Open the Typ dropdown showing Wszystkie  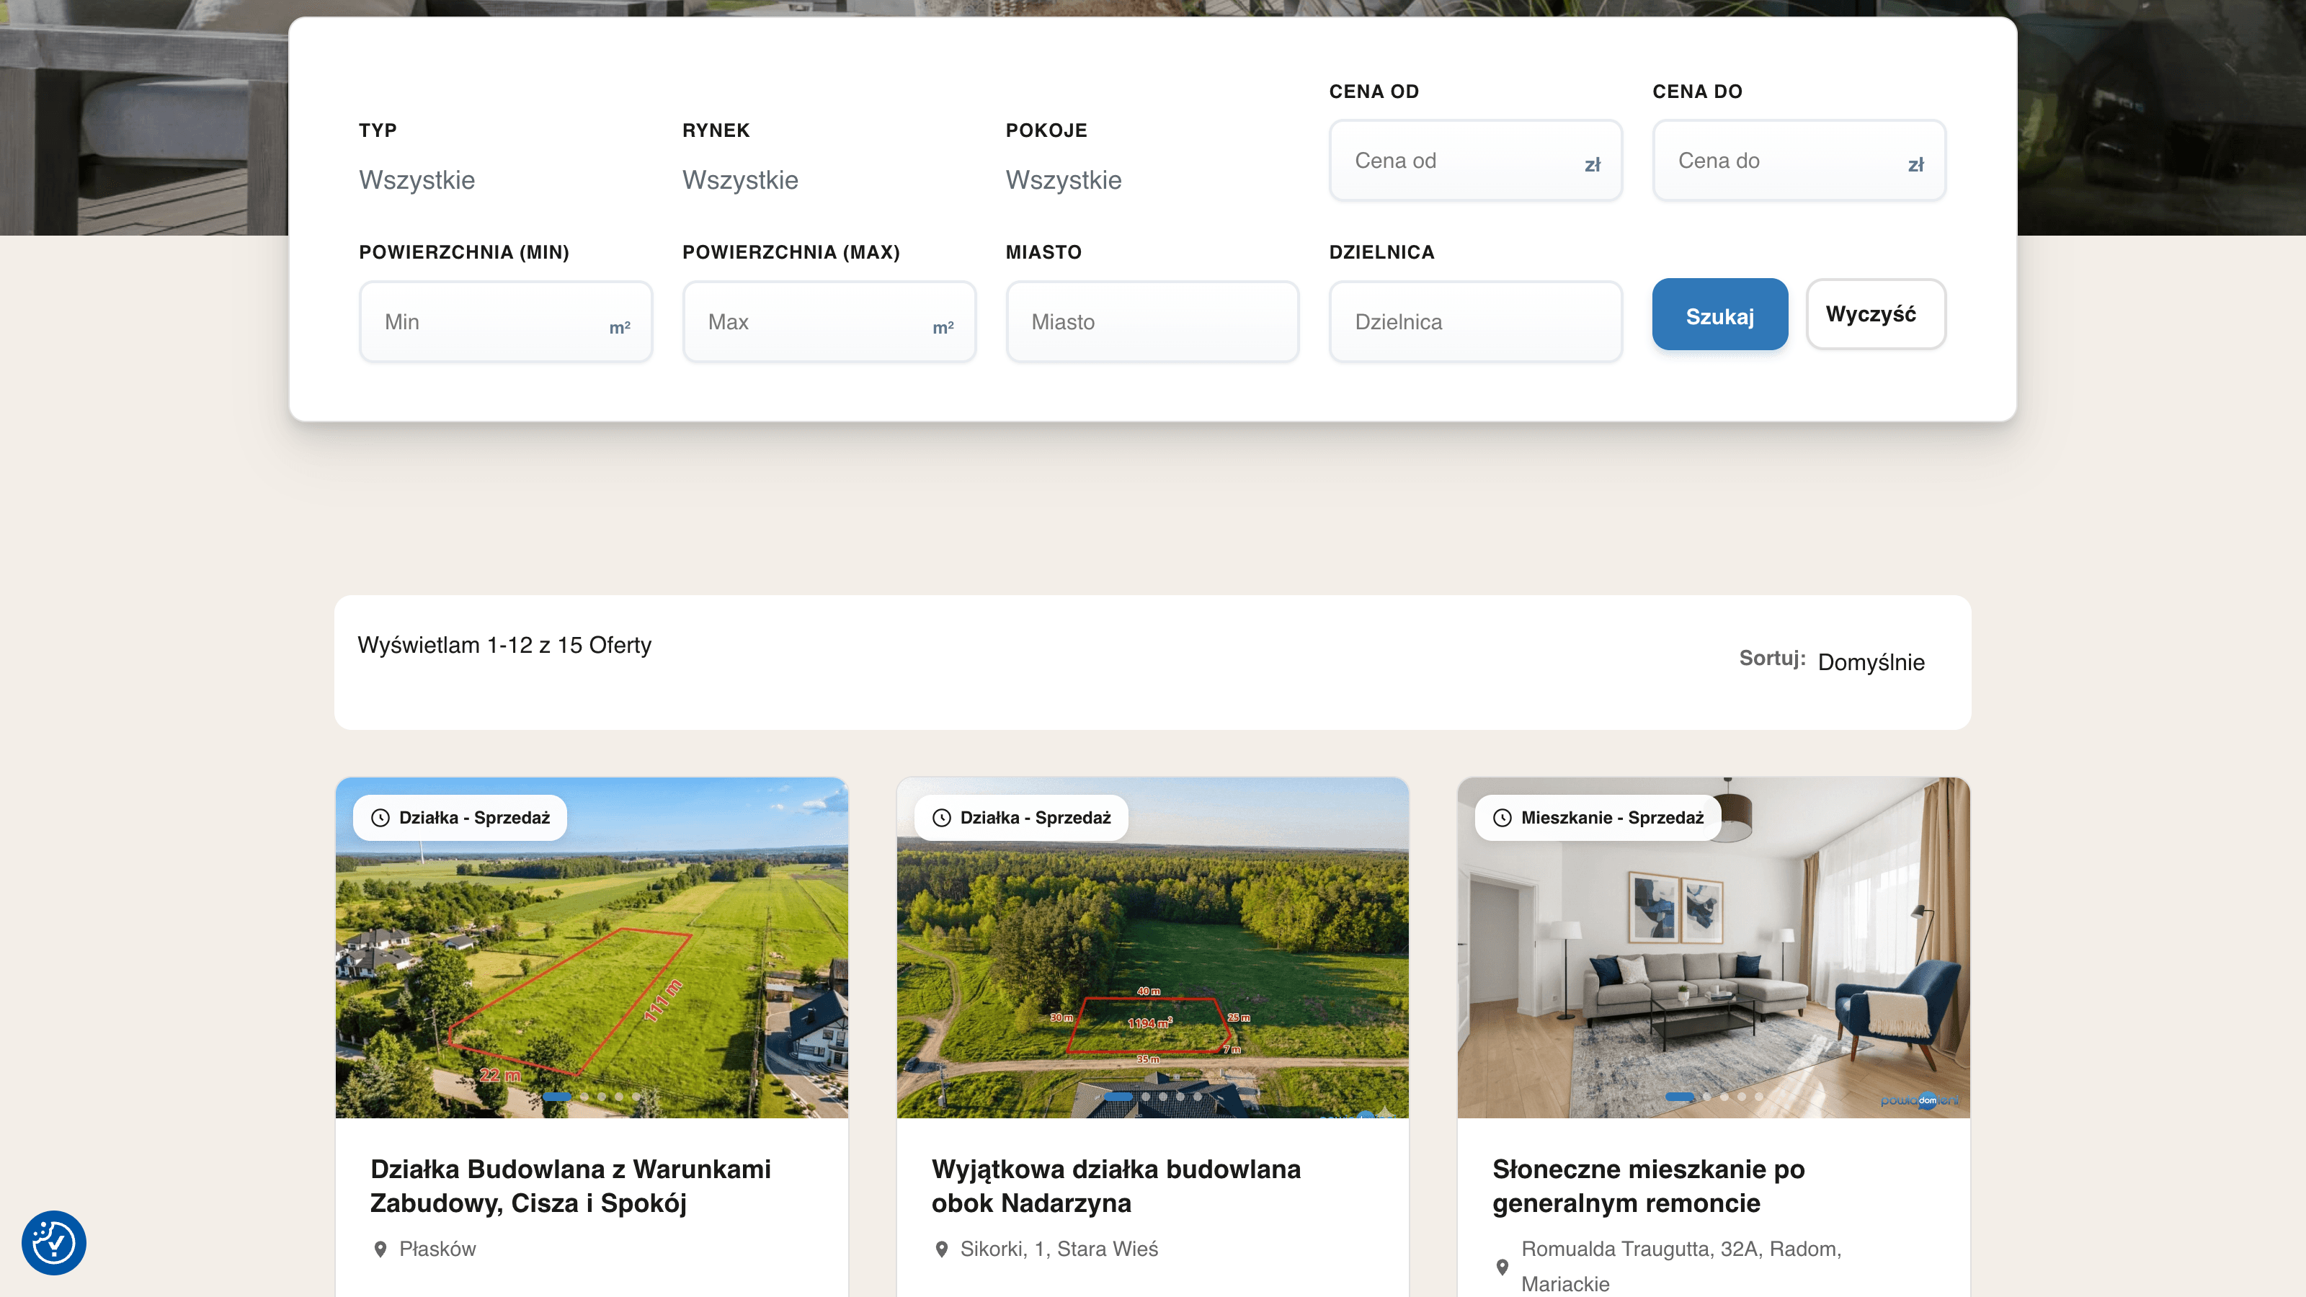(505, 180)
